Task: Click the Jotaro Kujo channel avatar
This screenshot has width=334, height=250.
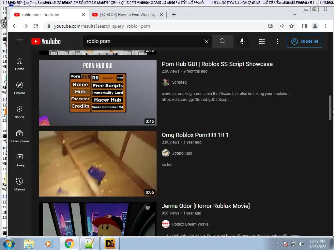Action: pos(165,153)
